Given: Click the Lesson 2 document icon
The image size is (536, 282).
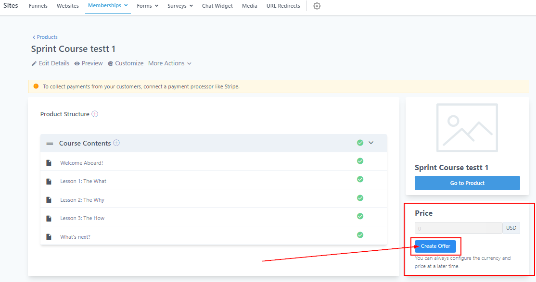Looking at the screenshot, I should (x=49, y=200).
